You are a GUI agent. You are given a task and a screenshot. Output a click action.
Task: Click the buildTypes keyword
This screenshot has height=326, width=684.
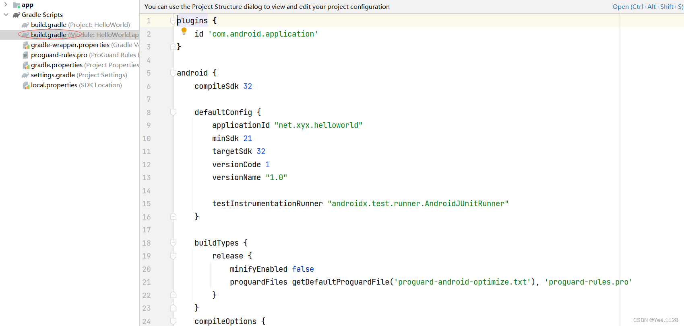217,243
